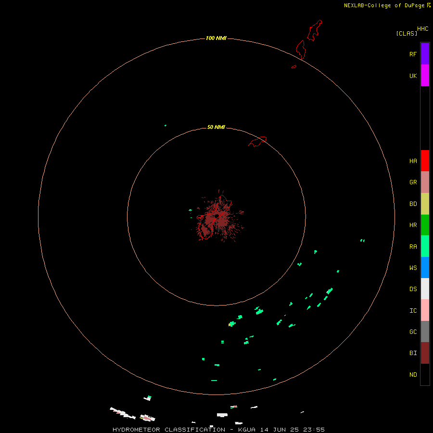Click the GR legend label
Screen dimensions: 433x433
[413, 182]
